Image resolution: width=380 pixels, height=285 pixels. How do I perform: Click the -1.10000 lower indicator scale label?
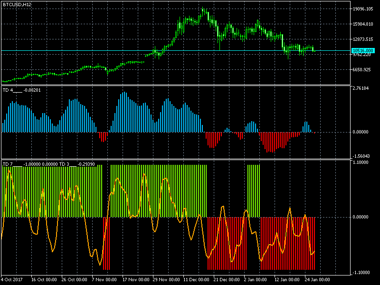[x=362, y=273]
